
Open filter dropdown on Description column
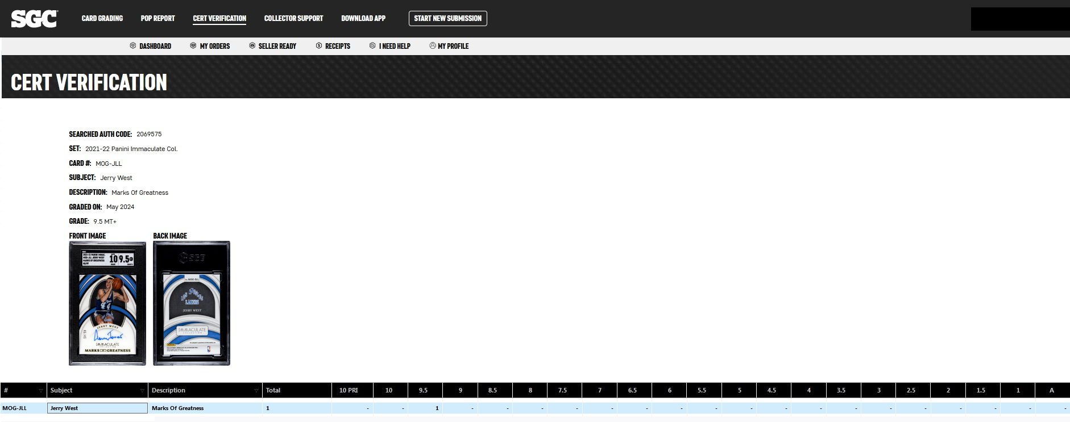256,391
